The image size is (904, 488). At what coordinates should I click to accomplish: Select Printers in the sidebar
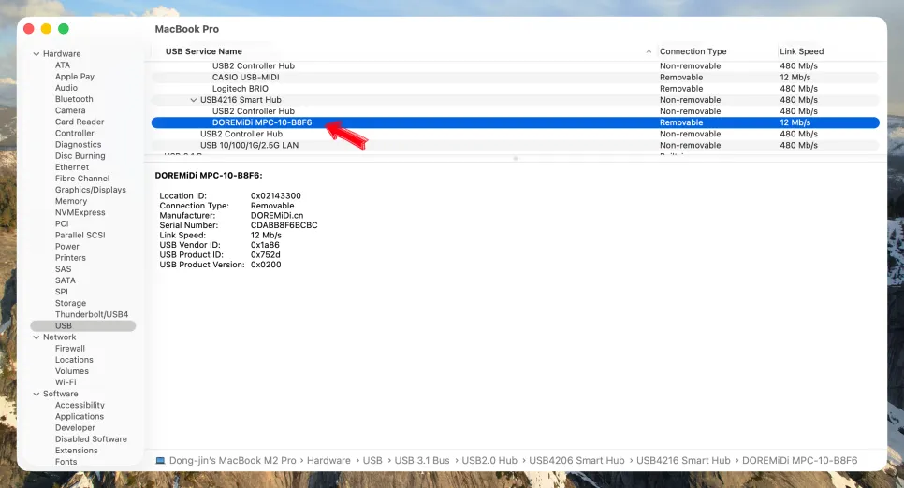pos(70,257)
